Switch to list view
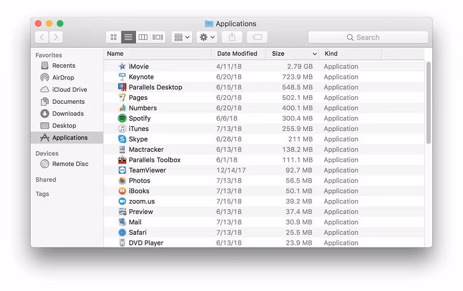 coord(128,37)
